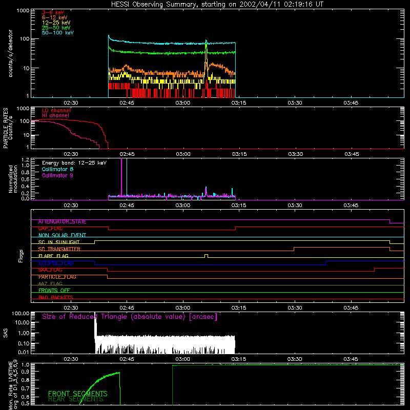Click the 02:45 tick label under the particle plot
The height and width of the screenshot is (410, 410).
[x=127, y=154]
